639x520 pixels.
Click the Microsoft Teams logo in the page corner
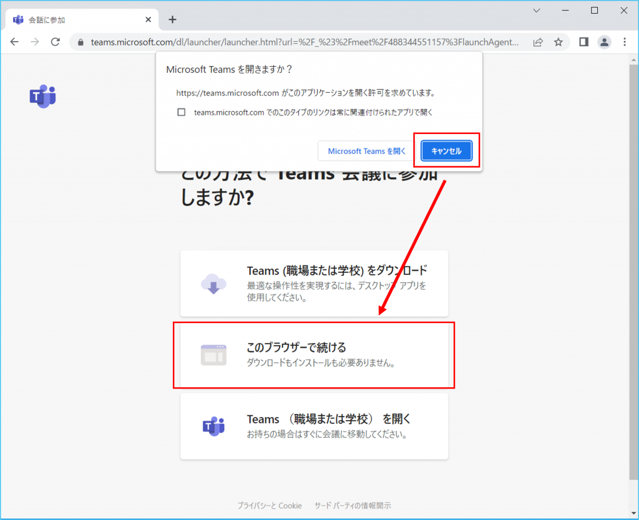(42, 96)
